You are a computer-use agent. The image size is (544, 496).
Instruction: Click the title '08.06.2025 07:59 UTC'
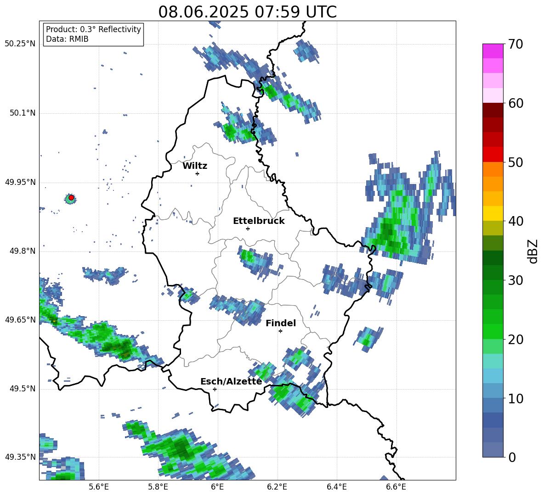coord(247,12)
